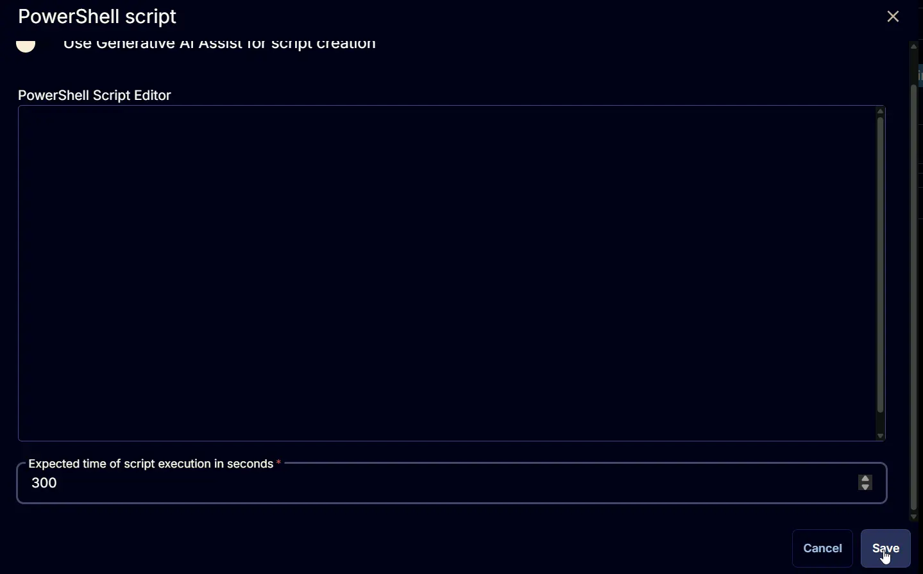Click inside the PowerShell Script Editor
The width and height of the screenshot is (923, 574).
pyautogui.click(x=447, y=274)
